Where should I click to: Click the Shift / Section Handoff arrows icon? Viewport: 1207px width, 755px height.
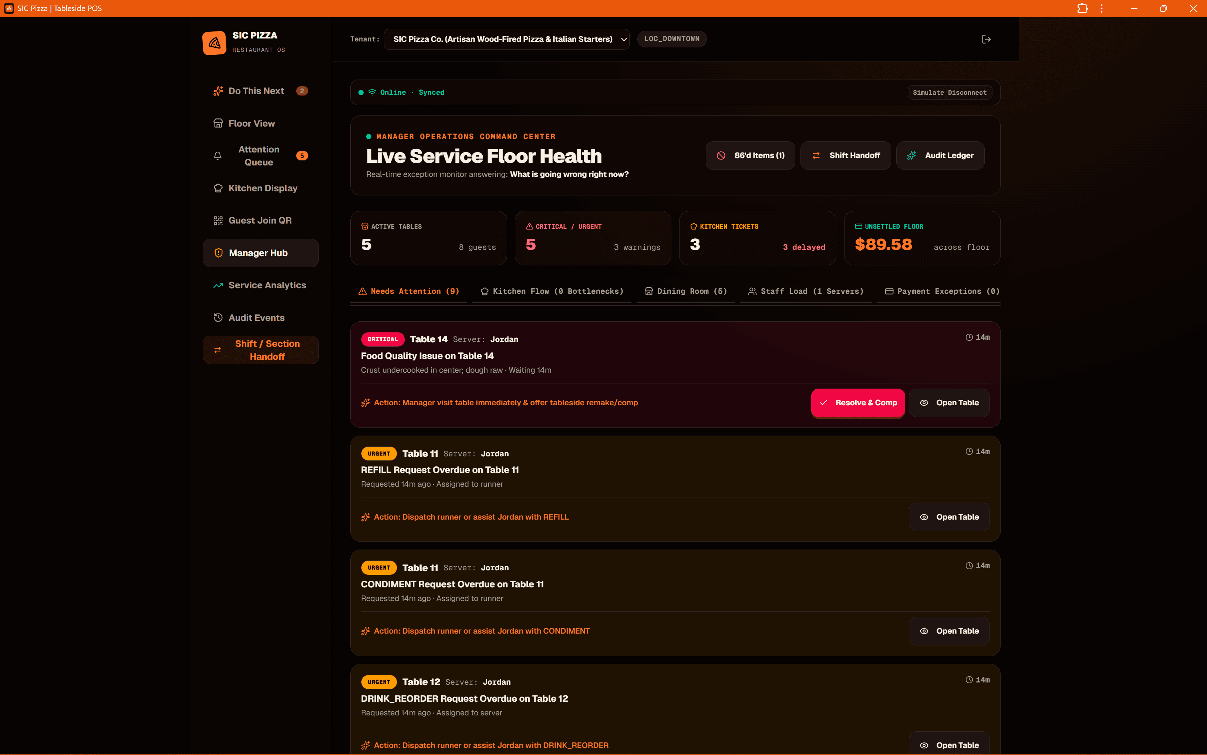pos(218,350)
